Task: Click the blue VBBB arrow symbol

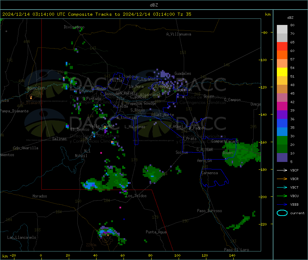Action: point(282,204)
